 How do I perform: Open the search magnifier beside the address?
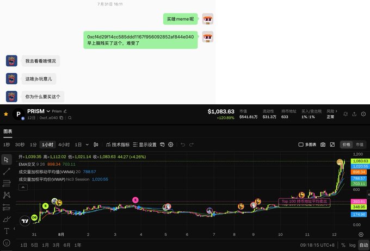(70, 117)
